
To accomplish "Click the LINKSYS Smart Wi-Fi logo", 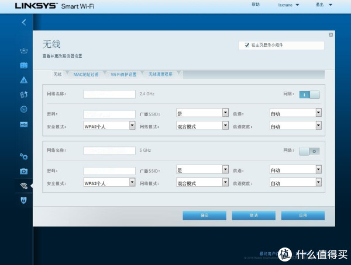I will 55,6.
